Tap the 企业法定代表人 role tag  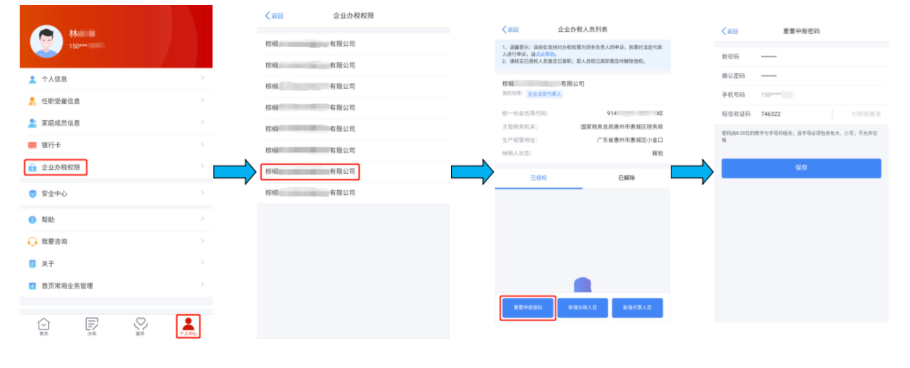(x=544, y=94)
